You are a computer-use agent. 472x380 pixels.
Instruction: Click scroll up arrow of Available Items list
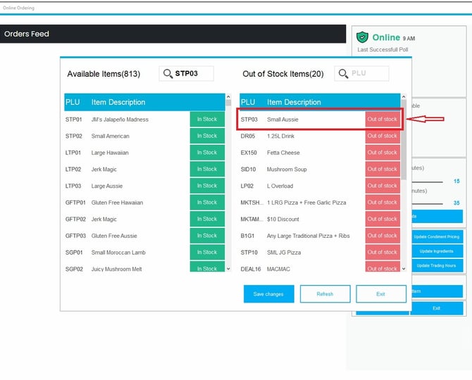228,97
